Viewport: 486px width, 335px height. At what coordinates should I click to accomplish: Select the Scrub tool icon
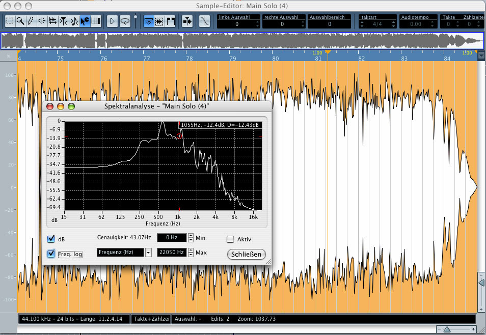[x=52, y=21]
